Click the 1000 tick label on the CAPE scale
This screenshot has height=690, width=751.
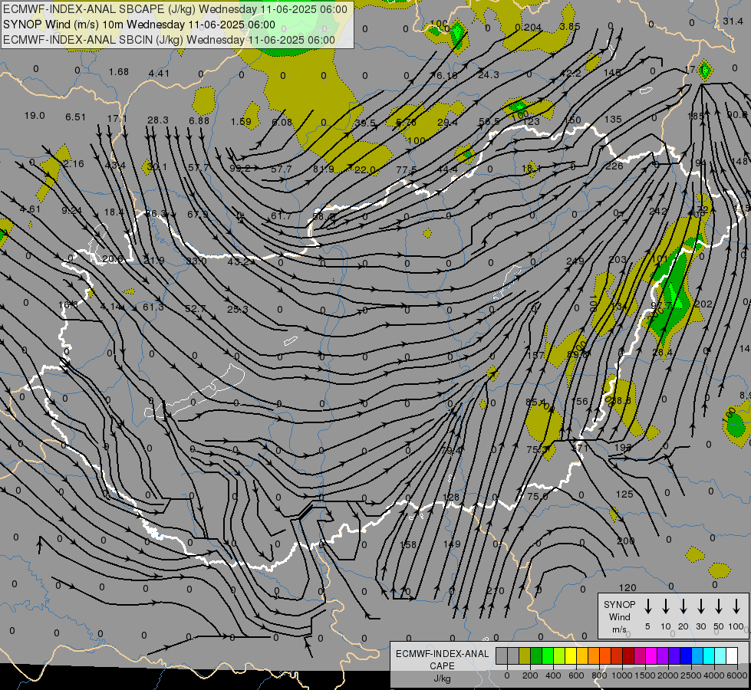(x=621, y=675)
